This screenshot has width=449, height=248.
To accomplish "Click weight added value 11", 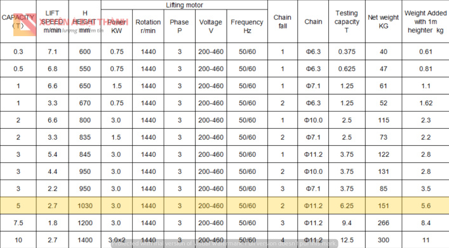I will pyautogui.click(x=426, y=240).
